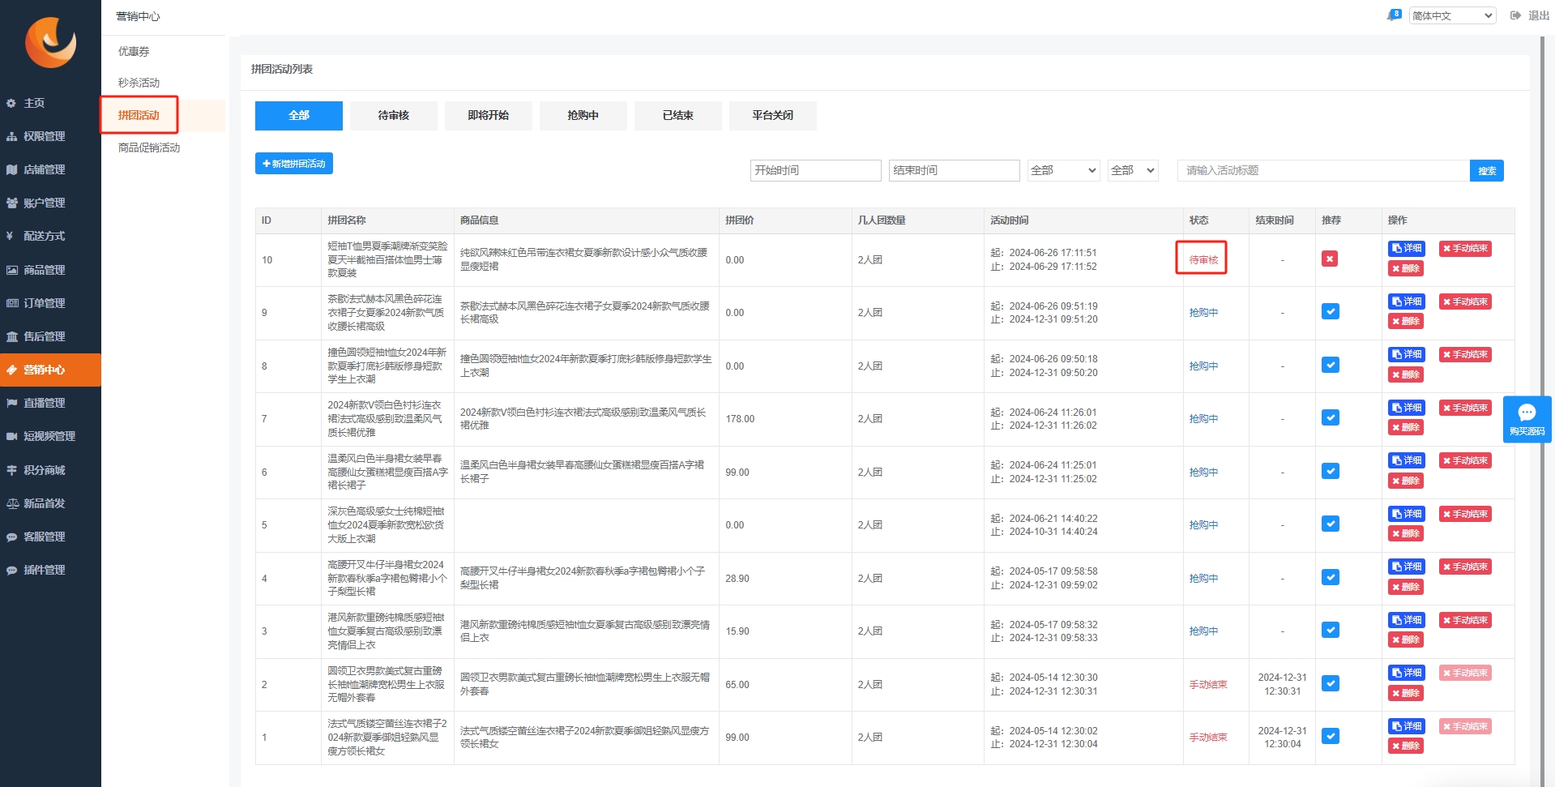Click the 短视频管理 camera icon

[11, 436]
